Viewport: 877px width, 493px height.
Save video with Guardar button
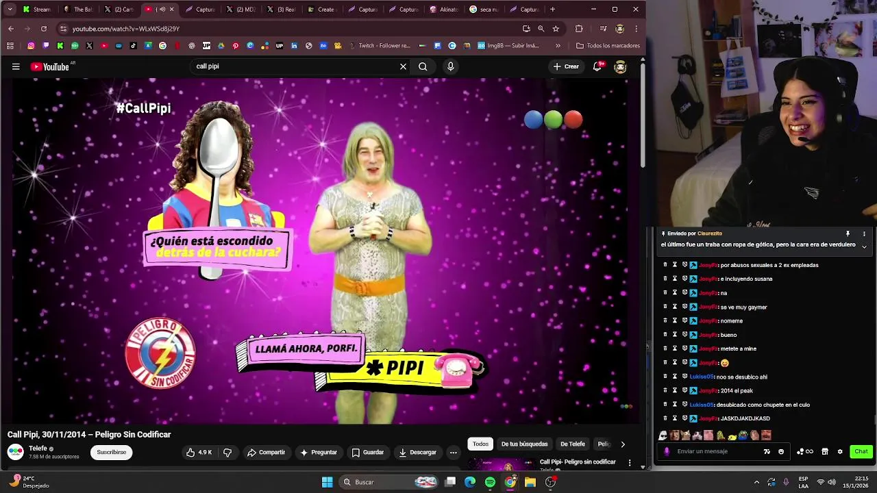[x=367, y=453]
